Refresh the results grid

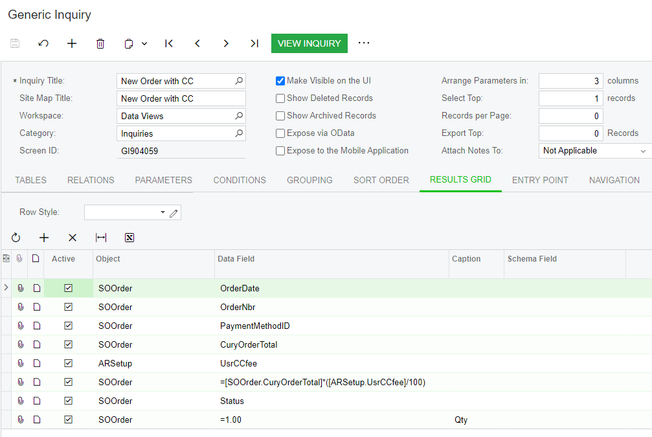coord(16,238)
